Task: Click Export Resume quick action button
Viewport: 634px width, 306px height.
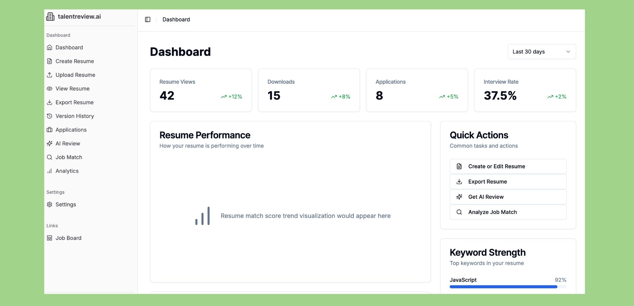Action: click(508, 181)
